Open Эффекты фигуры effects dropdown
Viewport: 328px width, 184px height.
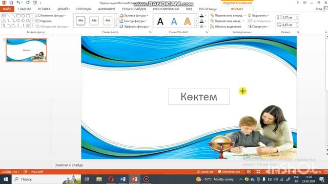click(x=134, y=27)
